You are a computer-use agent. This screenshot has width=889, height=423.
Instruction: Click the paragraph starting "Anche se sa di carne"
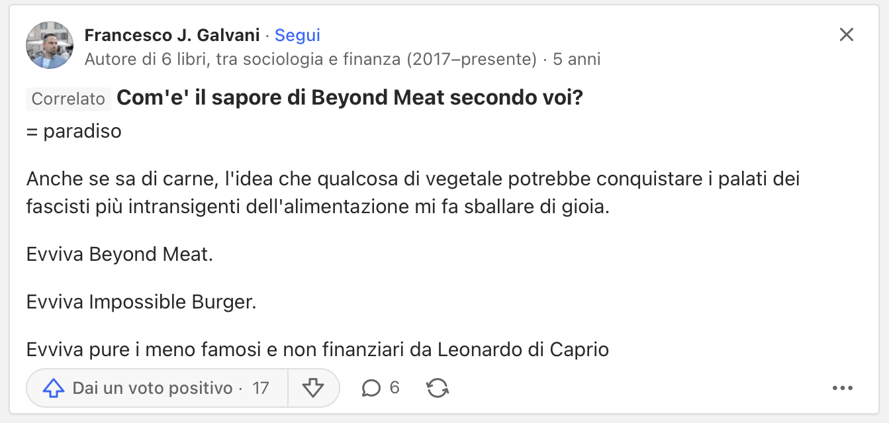[x=414, y=193]
